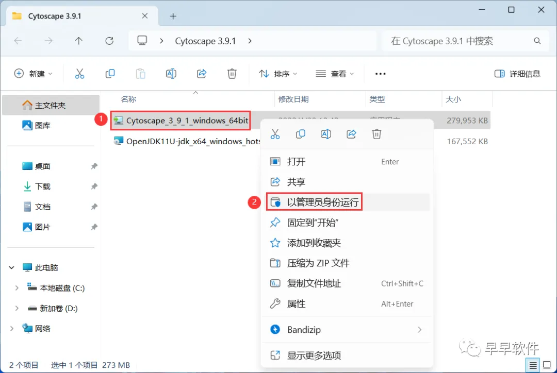The image size is (557, 373).
Task: Close the Cytoscape 3.9.1 tab
Action: (x=144, y=16)
